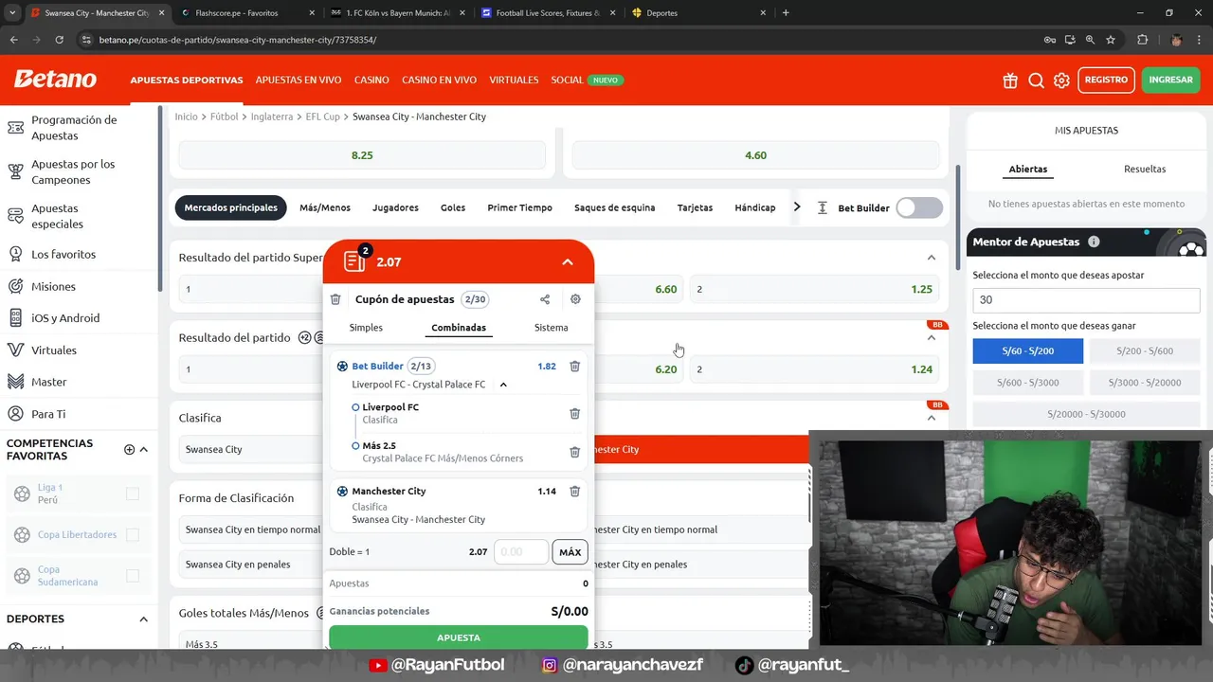
Task: Select the S/600 - S/3000 winnings range
Action: (x=1028, y=383)
